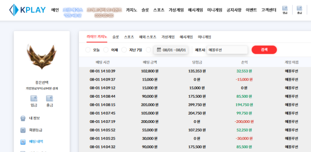Select the 오늘 radio button
Screen dimensions: 311x152
88,50
